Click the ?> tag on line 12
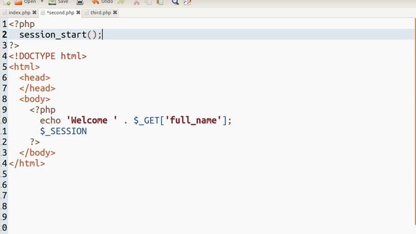 click(x=34, y=142)
